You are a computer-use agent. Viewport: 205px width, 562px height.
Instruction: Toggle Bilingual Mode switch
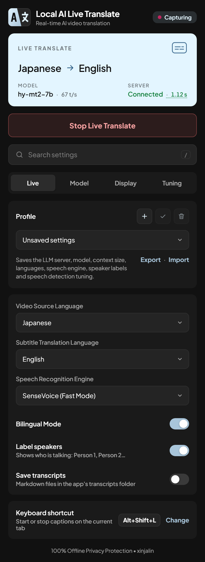[x=179, y=424]
